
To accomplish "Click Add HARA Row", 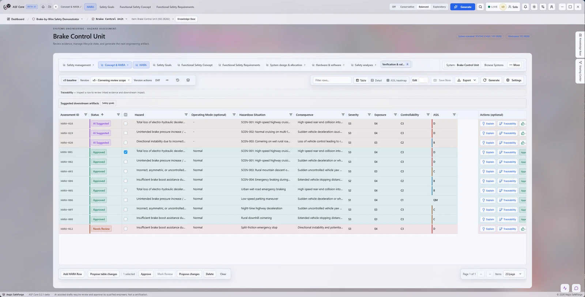I will (x=72, y=274).
